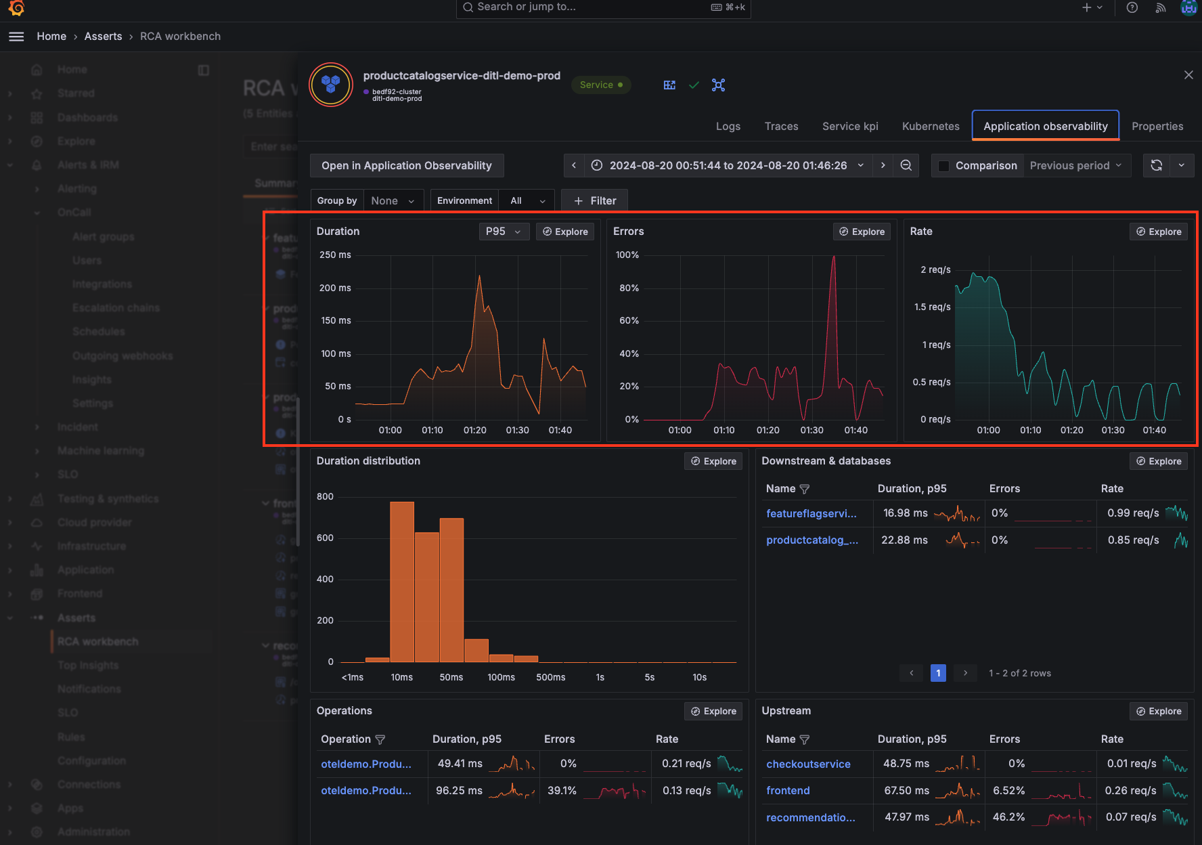Collapse the Alerts & IRM sidebar section

click(x=9, y=165)
